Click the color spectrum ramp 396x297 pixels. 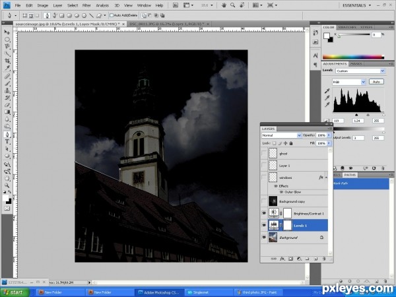point(353,57)
